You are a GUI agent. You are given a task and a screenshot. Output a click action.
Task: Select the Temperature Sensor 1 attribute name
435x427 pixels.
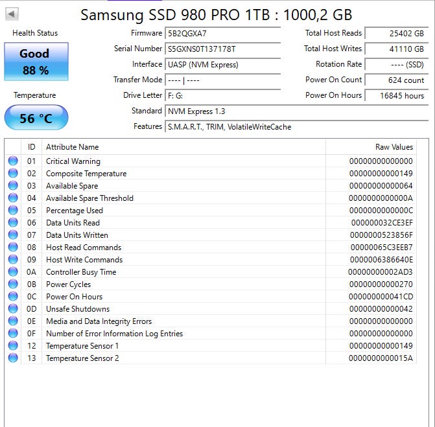click(82, 346)
